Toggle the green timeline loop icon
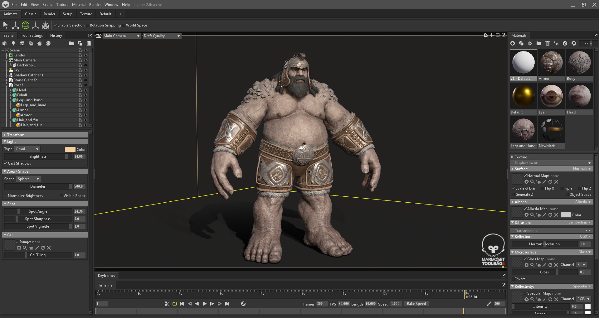 coord(175,304)
